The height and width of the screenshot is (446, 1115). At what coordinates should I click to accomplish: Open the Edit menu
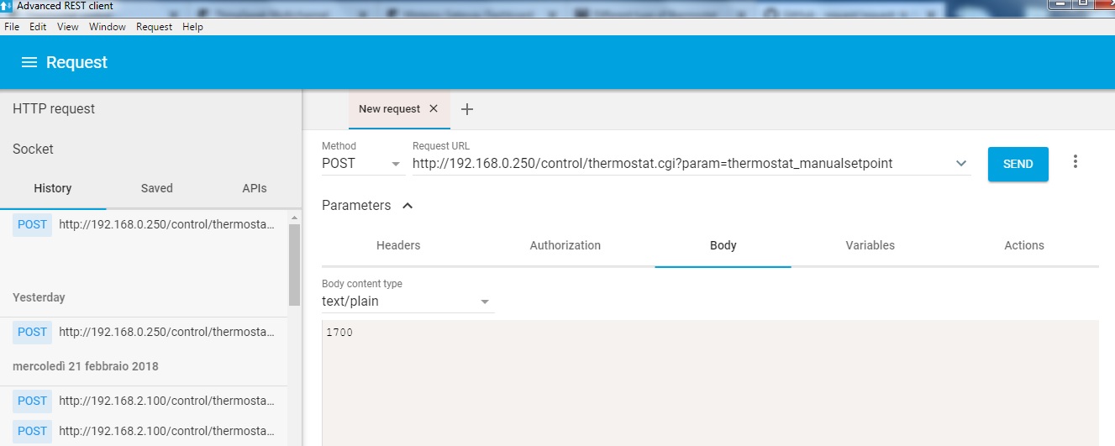[38, 27]
